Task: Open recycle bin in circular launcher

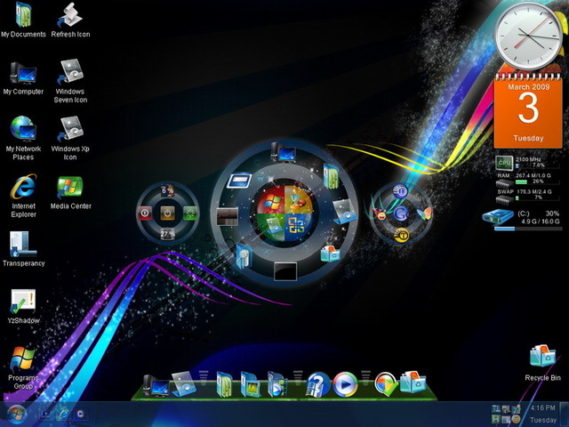Action: tap(330, 254)
